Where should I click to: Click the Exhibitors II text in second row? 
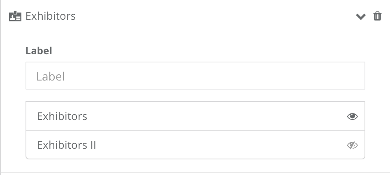(66, 145)
